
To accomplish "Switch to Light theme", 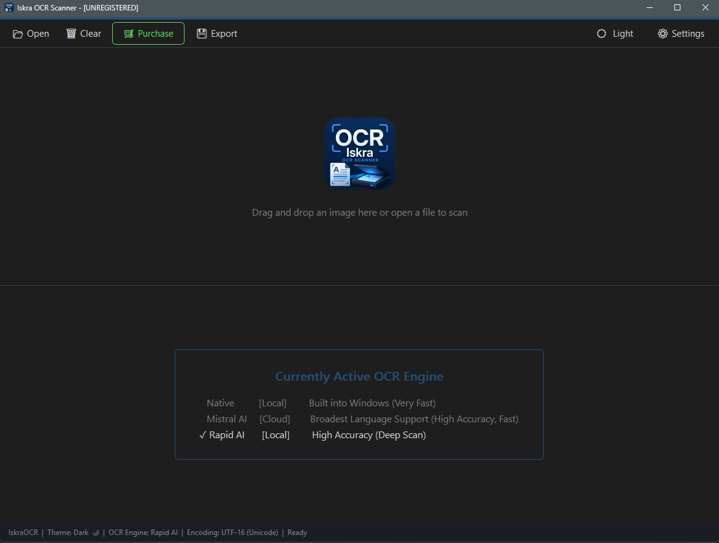I will point(615,34).
